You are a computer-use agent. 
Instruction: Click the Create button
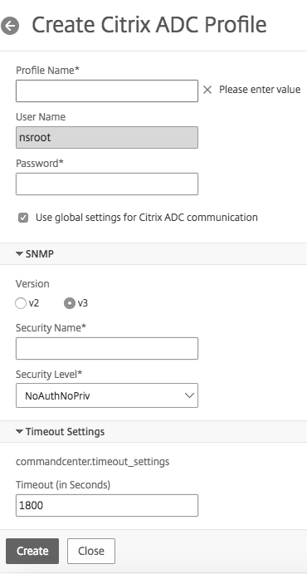click(x=32, y=551)
